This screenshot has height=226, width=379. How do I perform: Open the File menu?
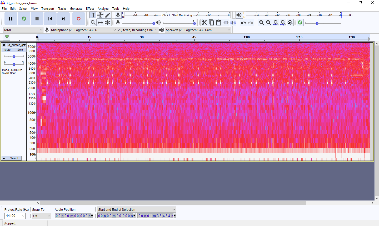pos(4,9)
